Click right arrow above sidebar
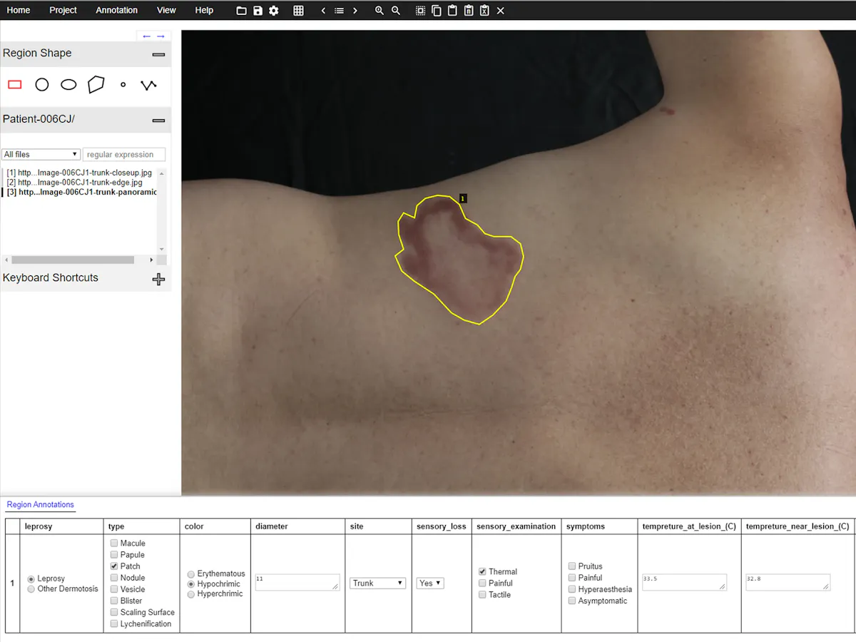Image resolution: width=856 pixels, height=642 pixels. point(160,36)
